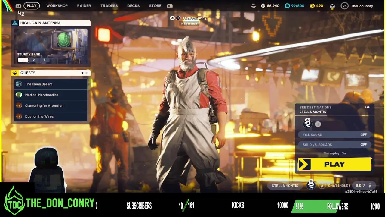Open the party members count icon
385x217 pixels.
[360, 186]
